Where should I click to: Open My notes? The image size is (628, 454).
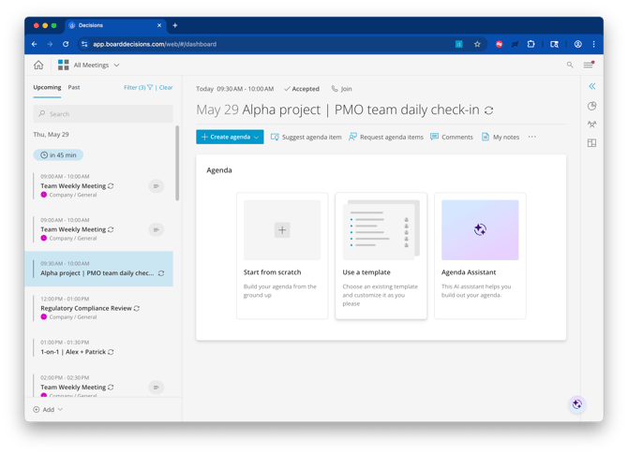[501, 137]
